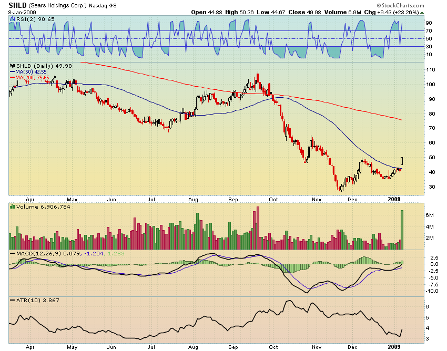
Task: Click the "SHLD (Daily) 49.98" legend label
Action: (x=44, y=66)
